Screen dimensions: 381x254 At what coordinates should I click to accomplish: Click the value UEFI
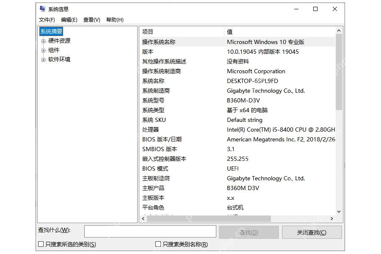tap(233, 168)
